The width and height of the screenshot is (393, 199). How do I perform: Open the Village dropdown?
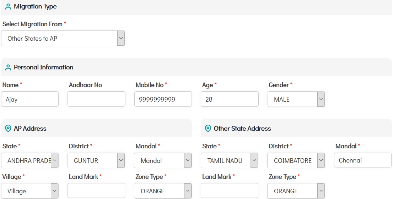[x=30, y=191]
